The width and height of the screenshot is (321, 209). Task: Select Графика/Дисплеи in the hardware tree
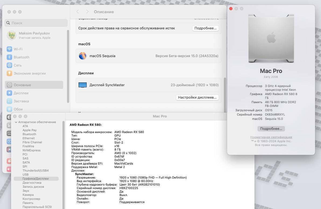(x=36, y=179)
